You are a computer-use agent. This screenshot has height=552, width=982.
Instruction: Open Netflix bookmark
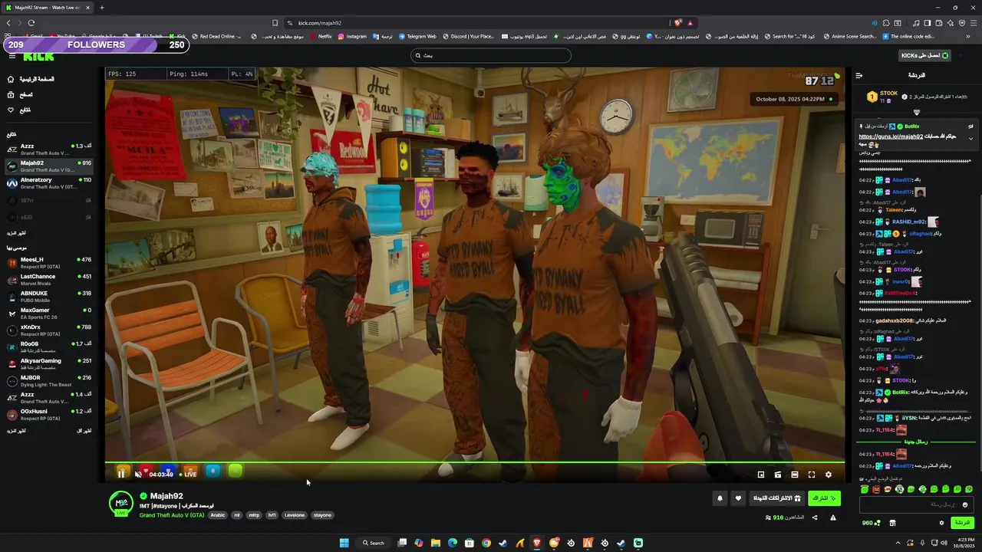coord(321,36)
